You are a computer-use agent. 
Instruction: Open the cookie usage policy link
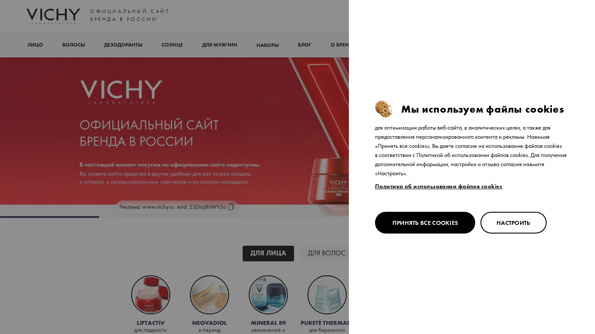439,187
